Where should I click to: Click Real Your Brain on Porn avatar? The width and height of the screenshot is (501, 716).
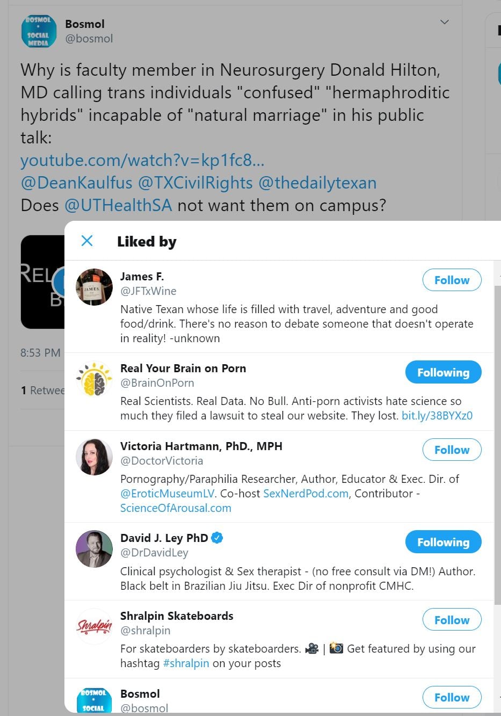point(94,379)
